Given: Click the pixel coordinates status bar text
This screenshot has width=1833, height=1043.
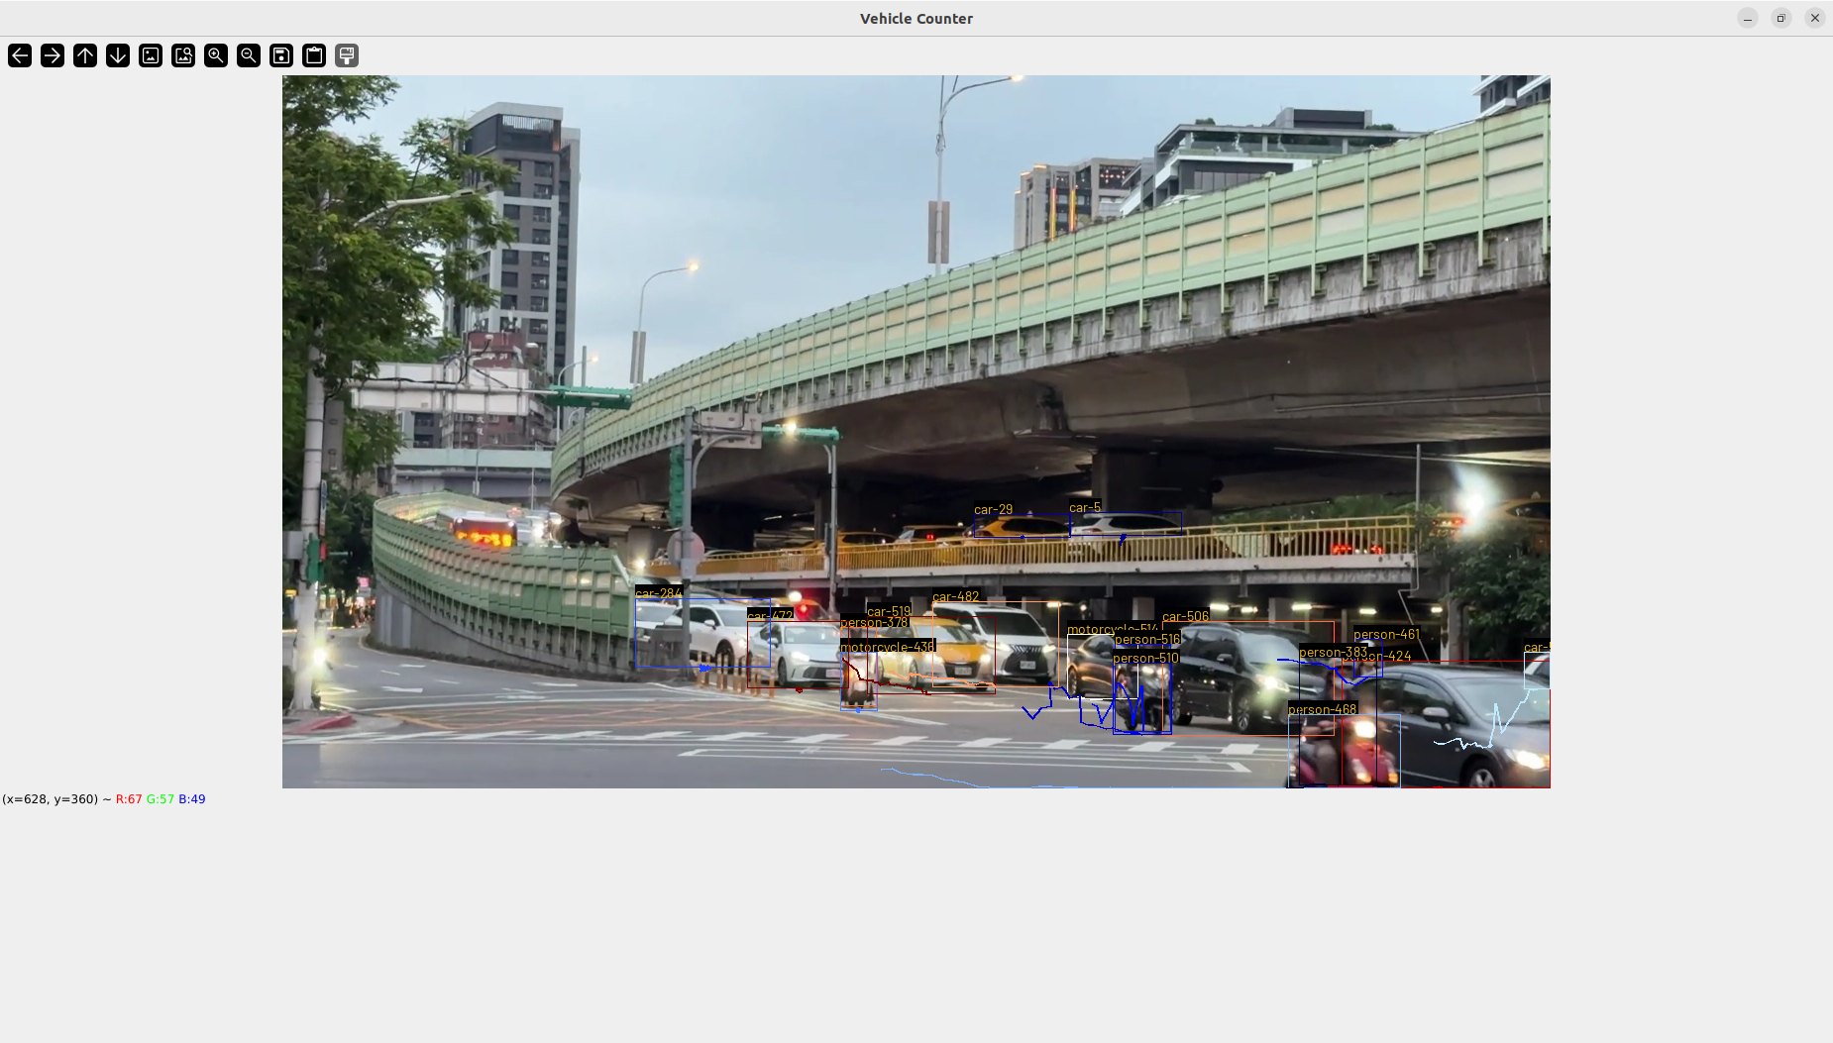Looking at the screenshot, I should [x=104, y=799].
